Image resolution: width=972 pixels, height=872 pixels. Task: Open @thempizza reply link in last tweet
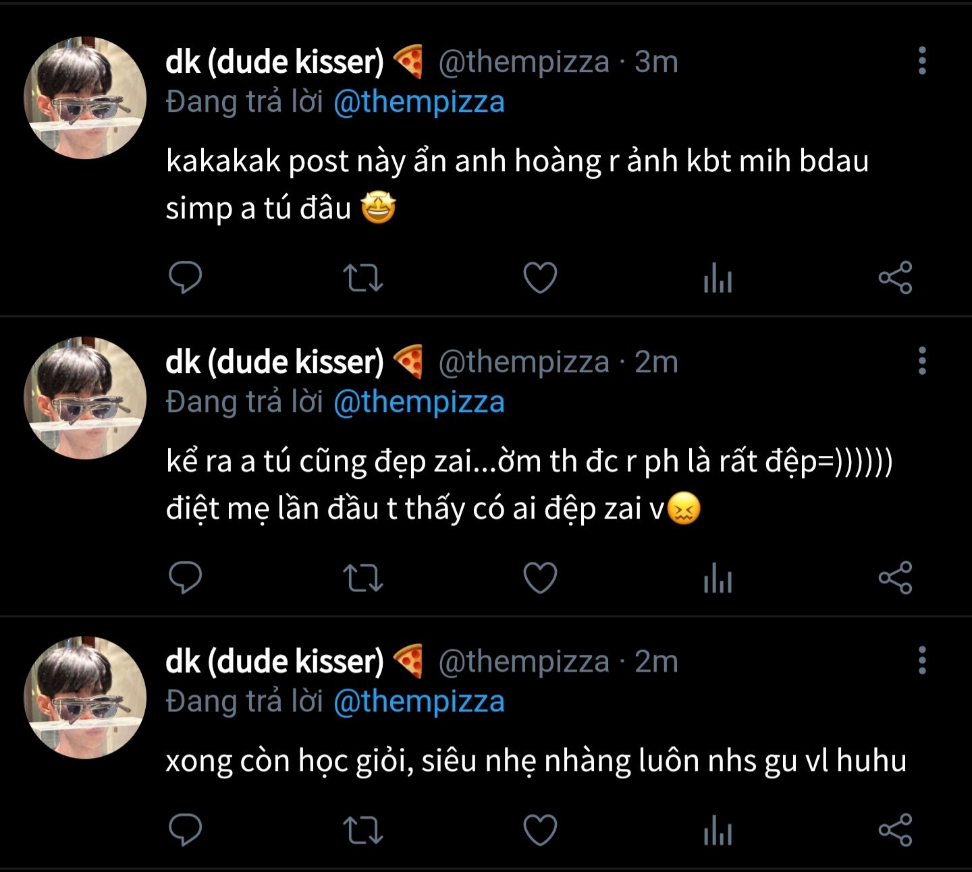[x=419, y=701]
